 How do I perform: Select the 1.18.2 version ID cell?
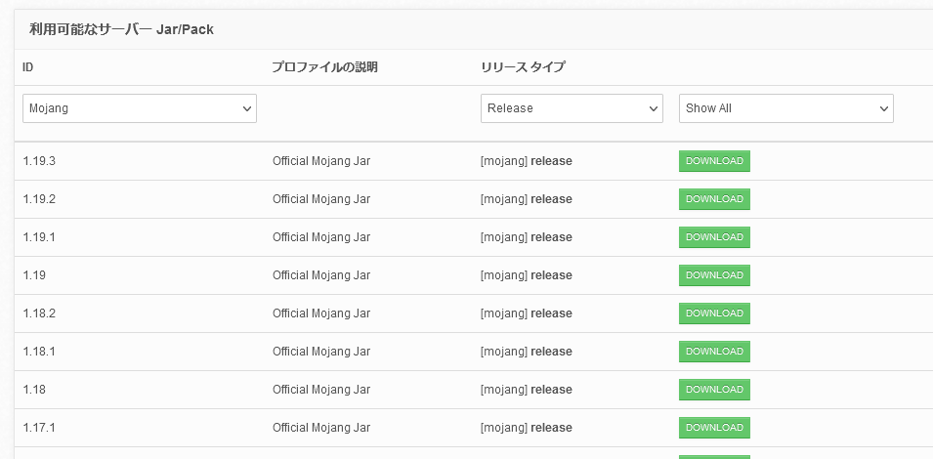click(x=39, y=313)
